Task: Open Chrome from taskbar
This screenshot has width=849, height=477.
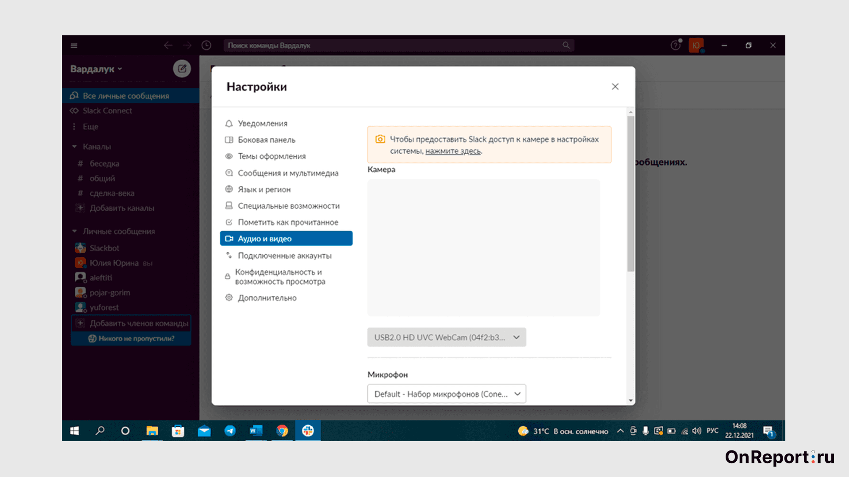Action: click(x=282, y=431)
